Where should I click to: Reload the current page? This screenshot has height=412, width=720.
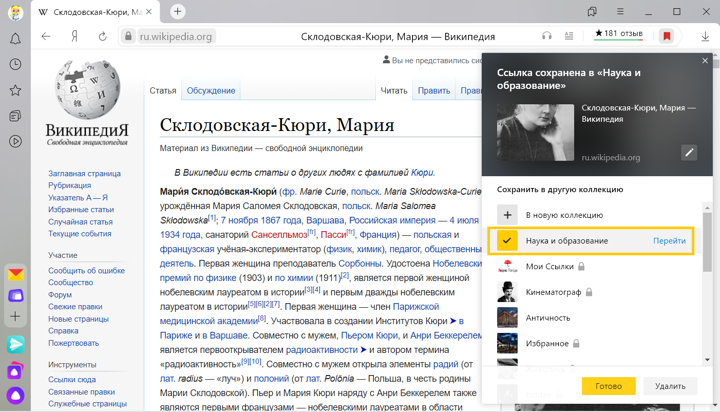[x=102, y=36]
